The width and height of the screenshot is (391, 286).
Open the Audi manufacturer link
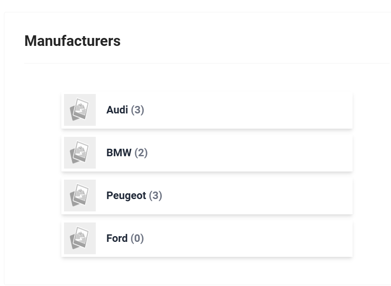(117, 110)
